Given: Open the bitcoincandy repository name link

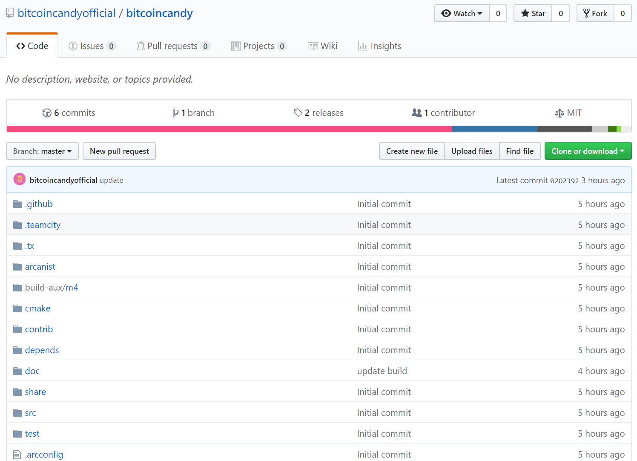Looking at the screenshot, I should pyautogui.click(x=159, y=13).
